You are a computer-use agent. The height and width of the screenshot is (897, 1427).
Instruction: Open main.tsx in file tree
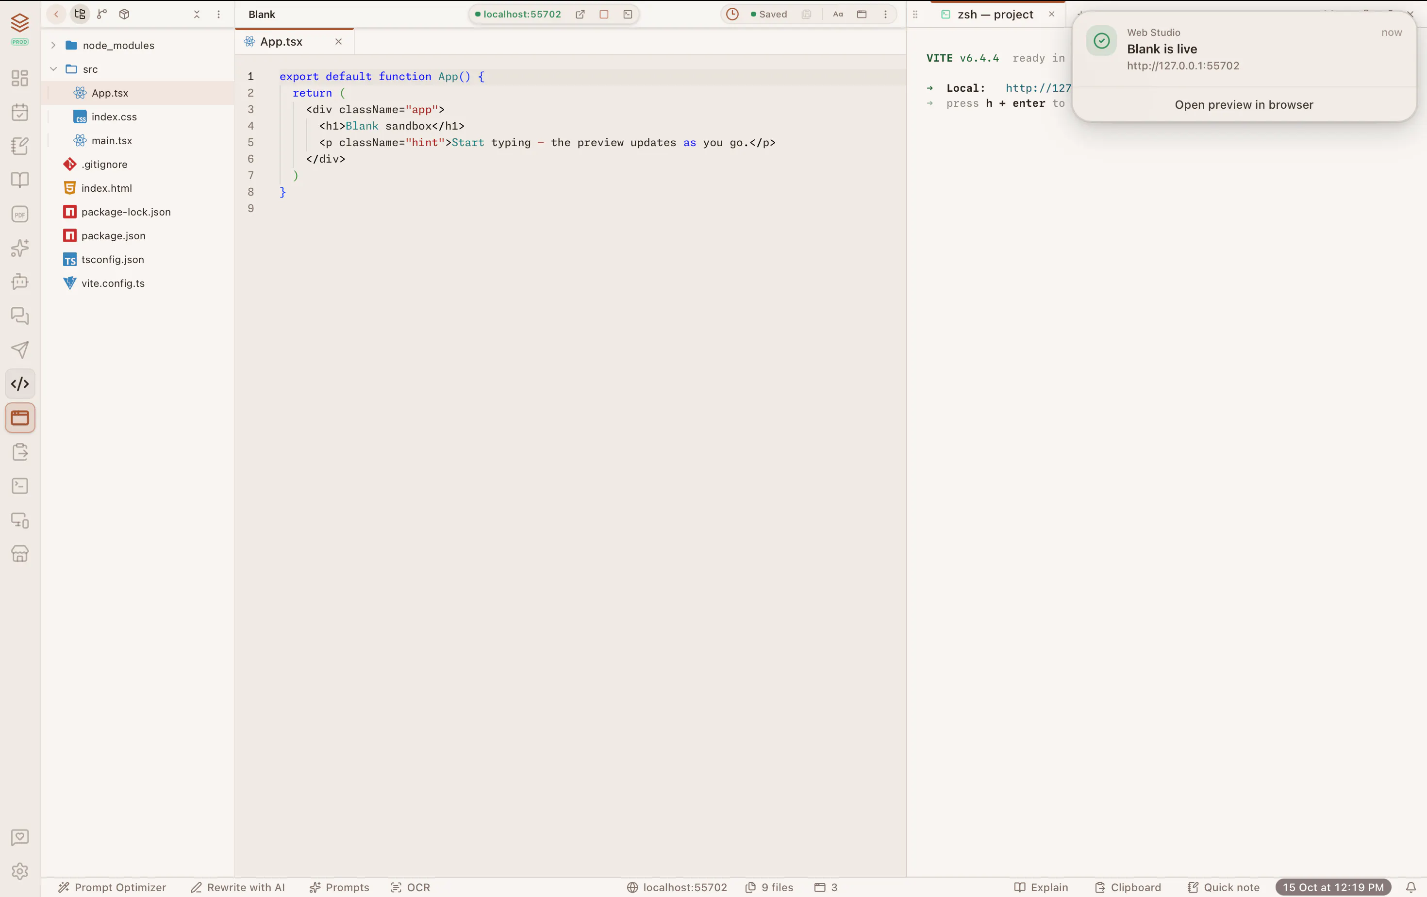137,140
